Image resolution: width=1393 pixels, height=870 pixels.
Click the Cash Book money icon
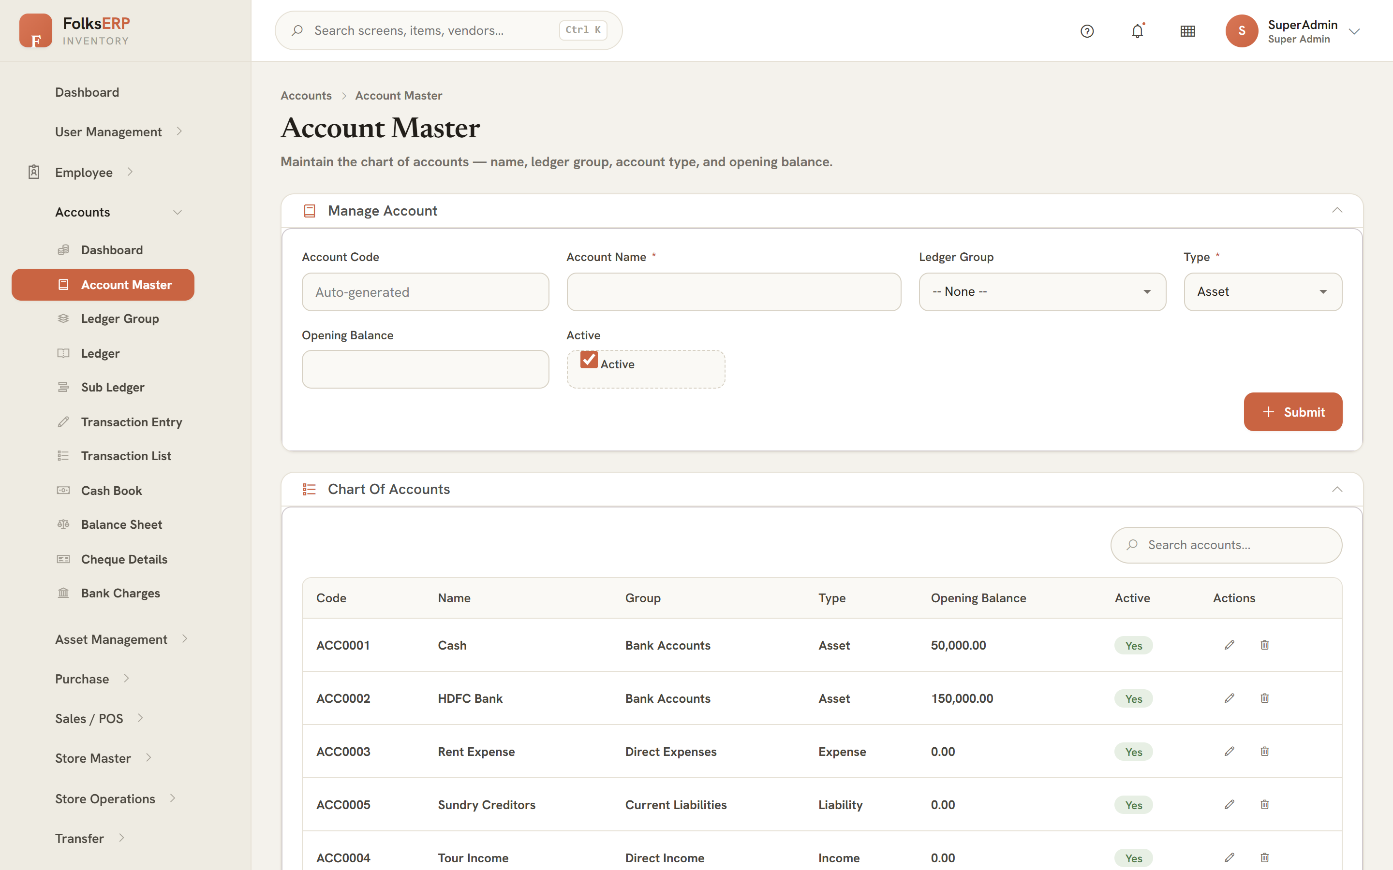click(63, 490)
